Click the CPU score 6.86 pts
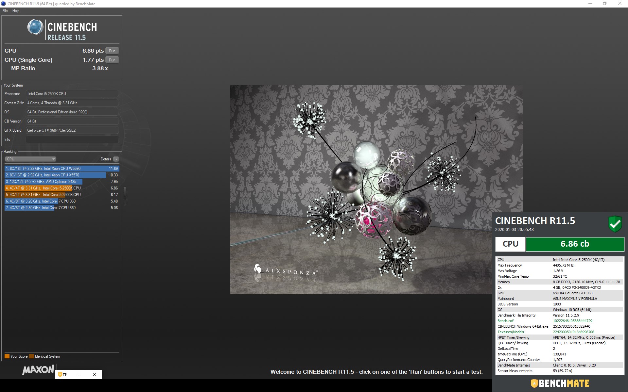Image resolution: width=628 pixels, height=392 pixels. click(x=93, y=51)
